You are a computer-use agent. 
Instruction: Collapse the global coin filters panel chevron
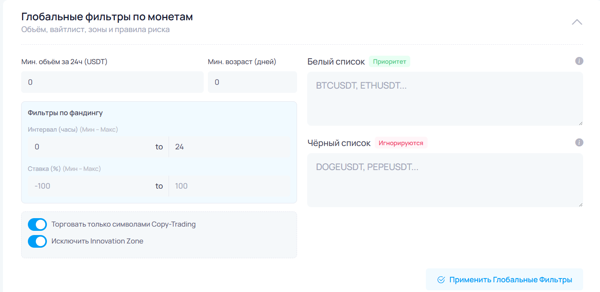pyautogui.click(x=577, y=22)
